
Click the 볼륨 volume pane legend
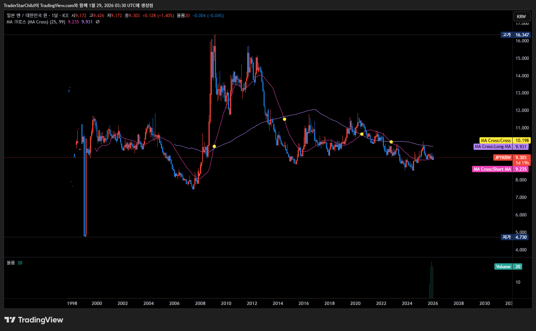11,263
